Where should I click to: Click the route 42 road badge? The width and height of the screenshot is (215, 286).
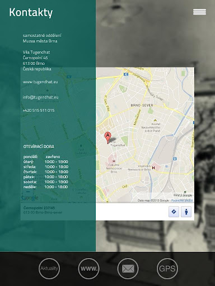tap(126, 74)
